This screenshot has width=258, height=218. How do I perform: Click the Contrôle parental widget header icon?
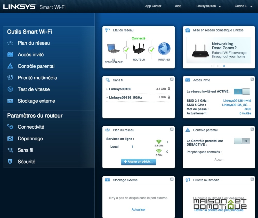pyautogui.click(x=188, y=130)
